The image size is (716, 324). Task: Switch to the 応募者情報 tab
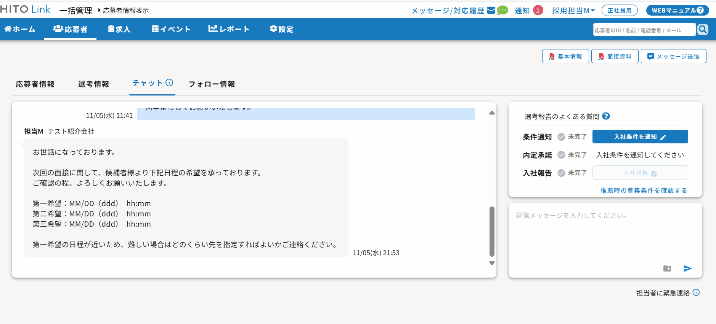coord(35,84)
